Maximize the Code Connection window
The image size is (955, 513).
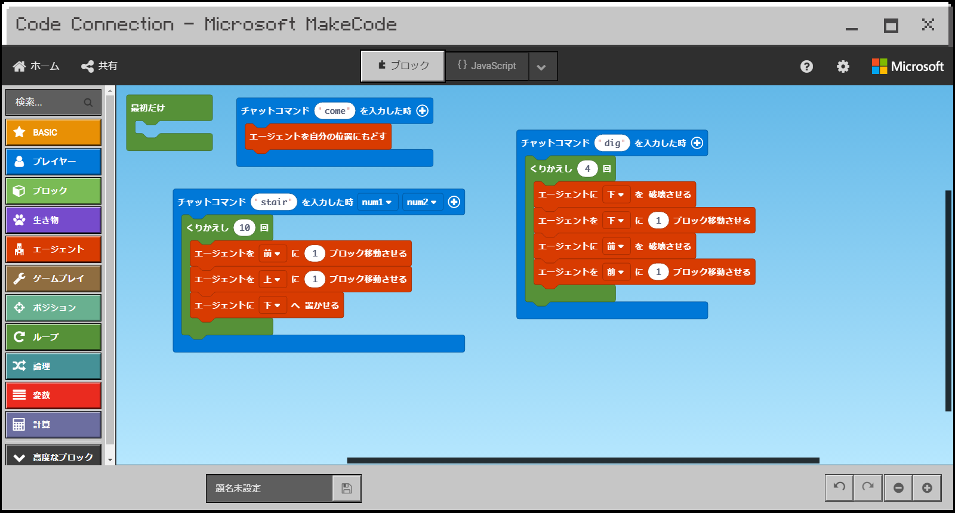pyautogui.click(x=891, y=25)
